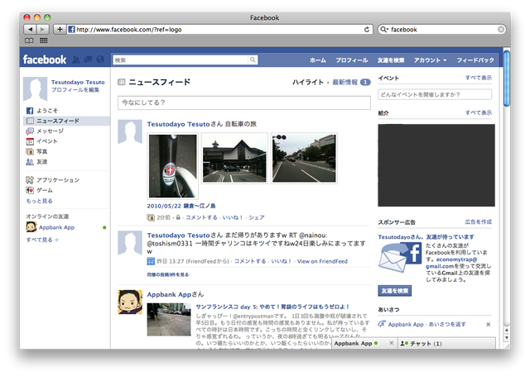Reload the page with refresh icon
Screen dimensions: 530x376
pyautogui.click(x=366, y=30)
